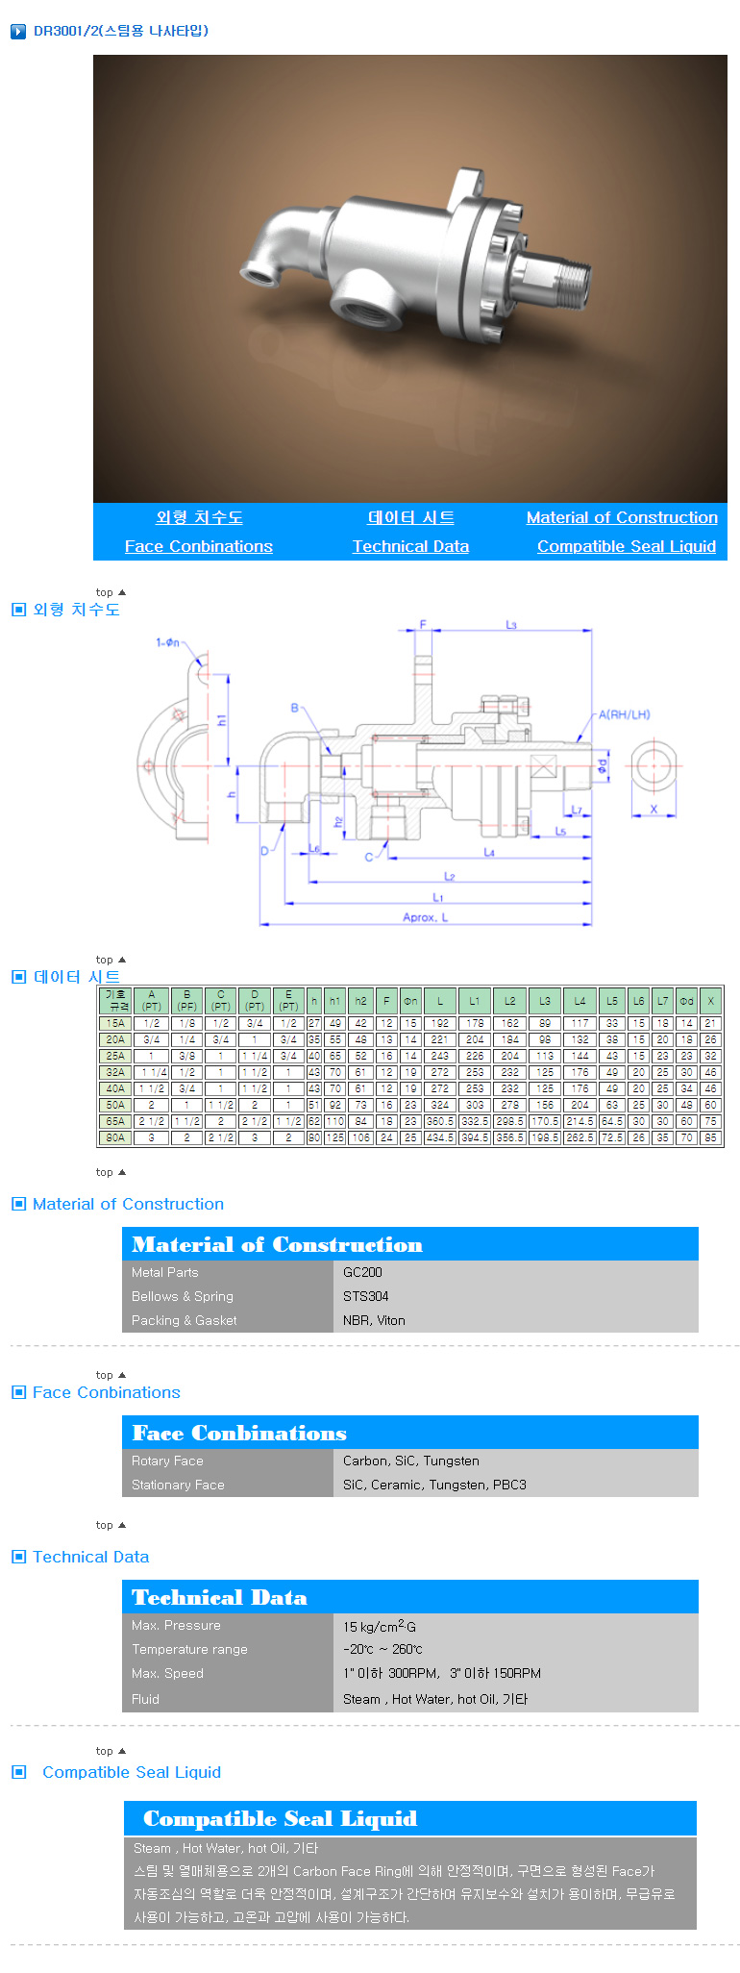
Task: Click the Material of Construction blue table banner
Action: [410, 1244]
